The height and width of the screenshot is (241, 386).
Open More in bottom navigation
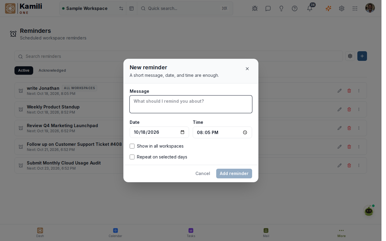click(x=341, y=233)
